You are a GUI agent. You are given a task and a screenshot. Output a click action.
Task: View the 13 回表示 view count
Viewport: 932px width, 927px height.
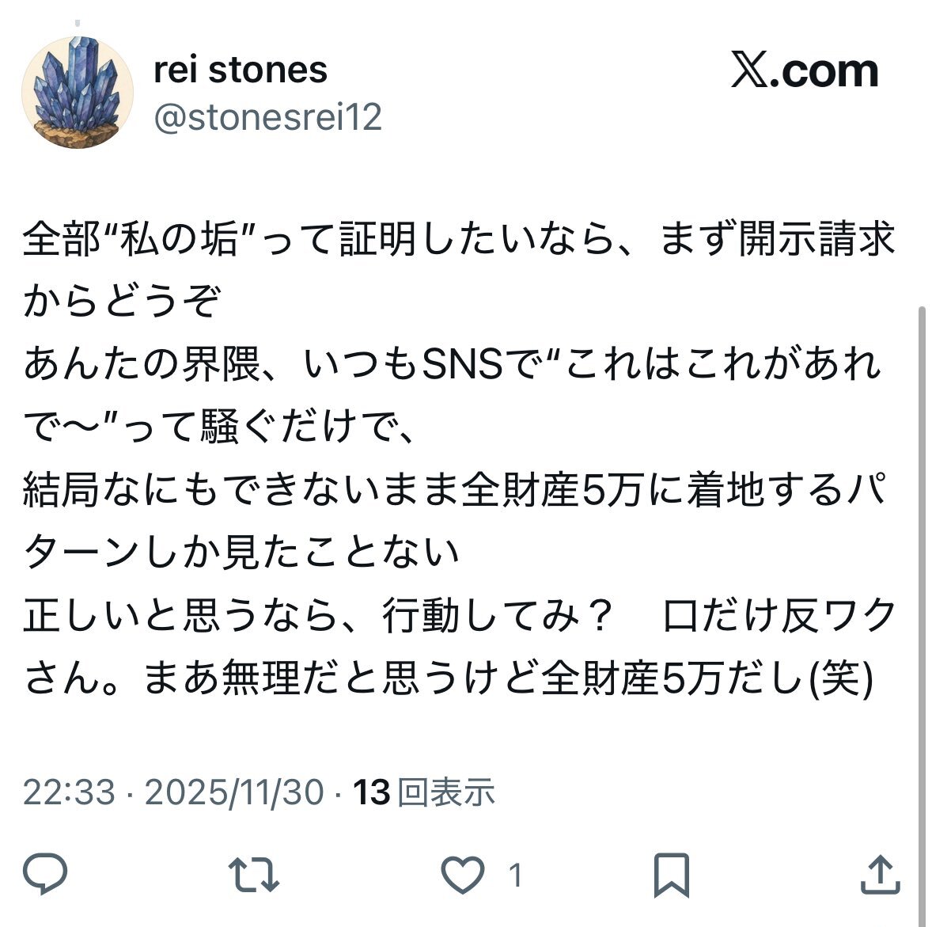point(424,792)
